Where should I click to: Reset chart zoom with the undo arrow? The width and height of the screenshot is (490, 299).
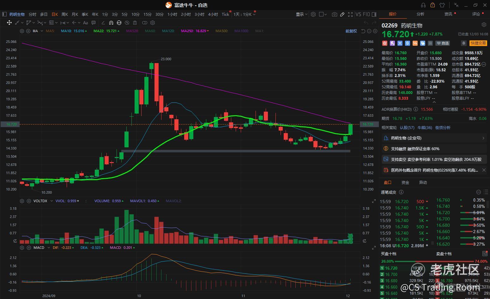(363, 31)
